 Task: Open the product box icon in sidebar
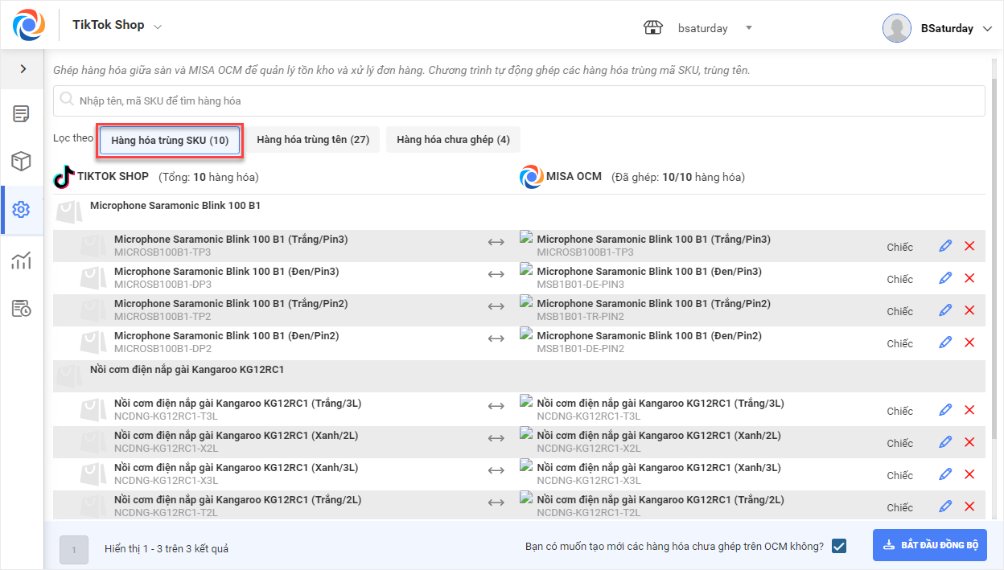[22, 162]
